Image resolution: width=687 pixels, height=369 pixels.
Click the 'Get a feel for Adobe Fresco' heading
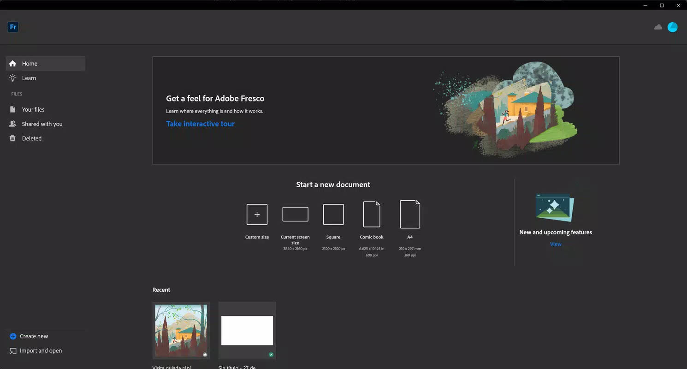(215, 98)
